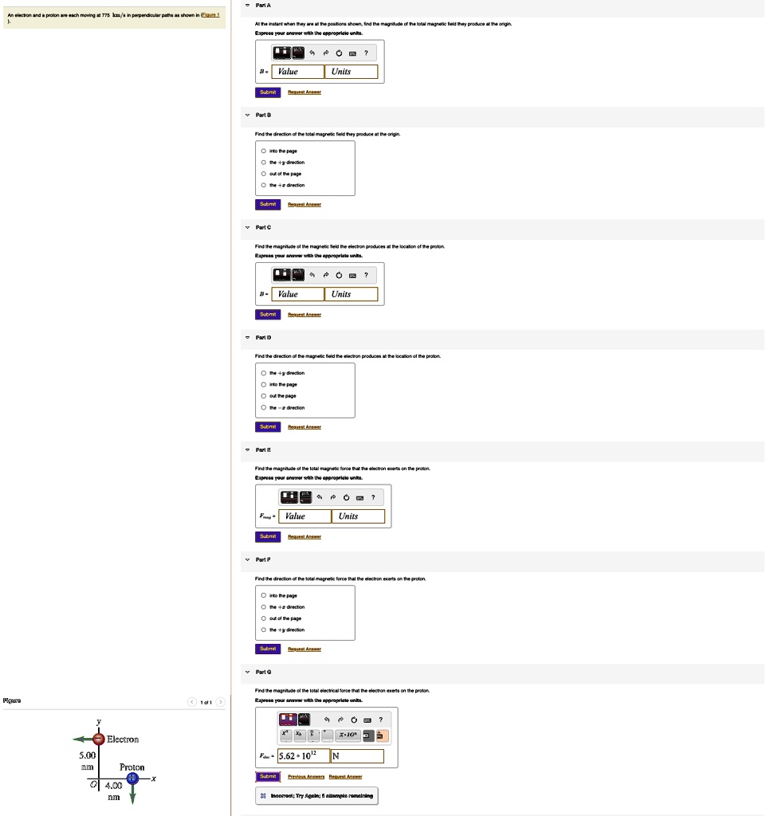The width and height of the screenshot is (774, 816).
Task: Select 'out of the page' in Part F
Action: 264,618
